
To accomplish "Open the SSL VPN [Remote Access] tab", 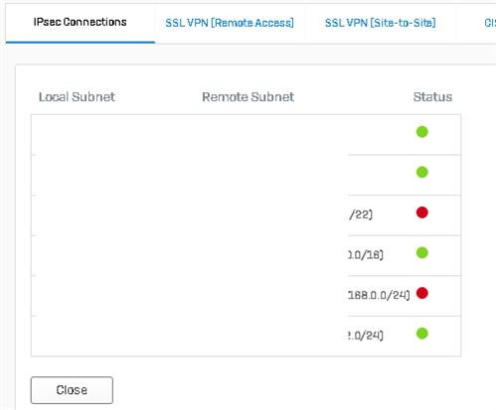I will [x=230, y=23].
